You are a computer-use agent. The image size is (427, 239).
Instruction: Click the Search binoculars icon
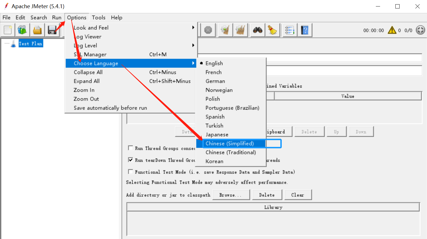click(x=258, y=30)
